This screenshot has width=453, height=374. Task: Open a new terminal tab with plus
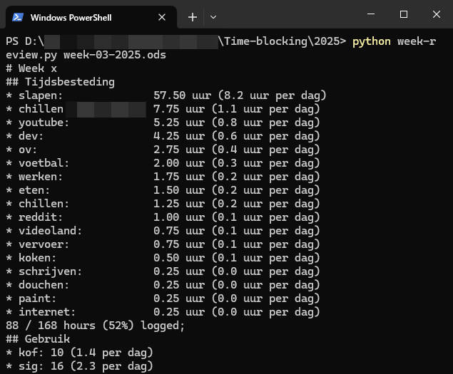(193, 17)
